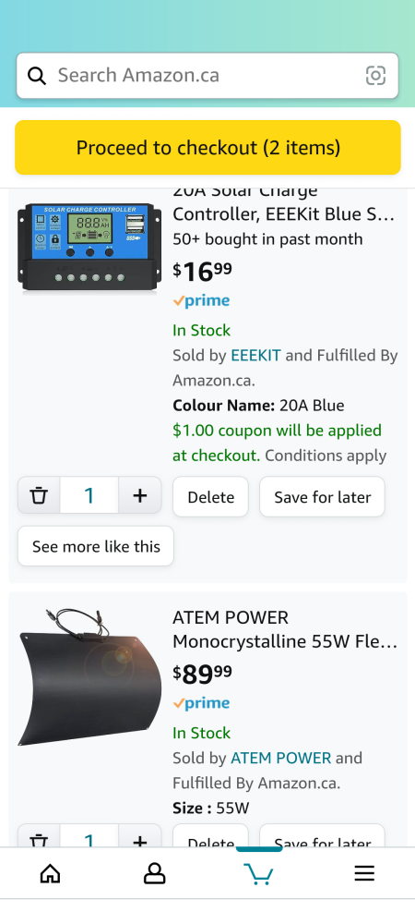
Task: Open ATEM POWER Monocrystalline 55W product title
Action: point(285,629)
